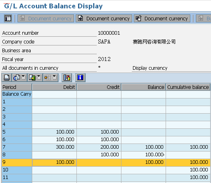The width and height of the screenshot is (211, 183).
Task: Click the Debit column header
Action: pyautogui.click(x=55, y=87)
